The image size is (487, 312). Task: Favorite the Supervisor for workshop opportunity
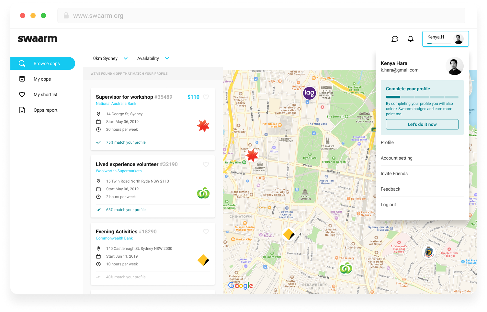206,97
